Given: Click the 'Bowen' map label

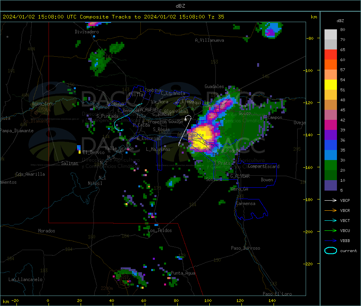Looking at the screenshot, I should click(x=267, y=180).
